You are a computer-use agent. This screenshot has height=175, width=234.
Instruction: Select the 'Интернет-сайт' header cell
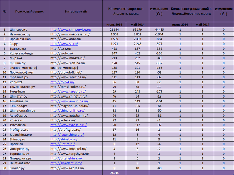pyautogui.click(x=76, y=11)
